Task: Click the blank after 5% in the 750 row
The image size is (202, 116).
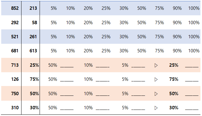Action: point(138,94)
